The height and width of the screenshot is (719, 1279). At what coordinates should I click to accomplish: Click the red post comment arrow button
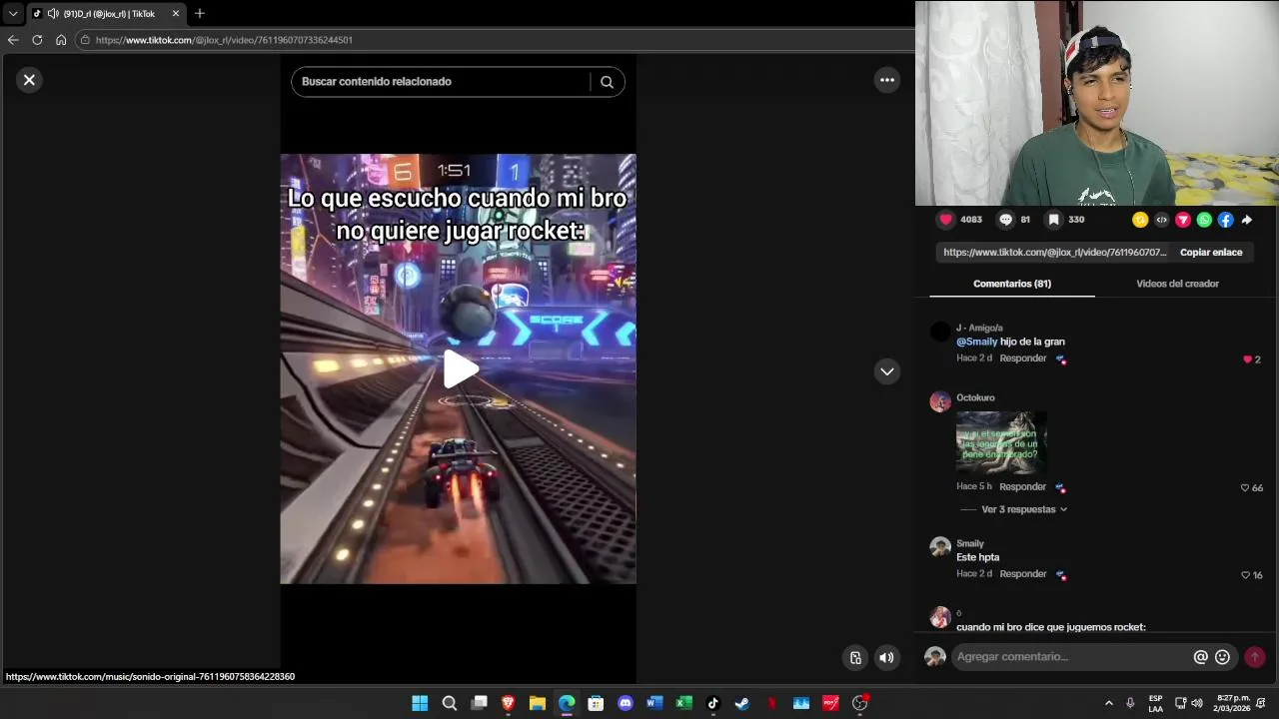pyautogui.click(x=1255, y=657)
